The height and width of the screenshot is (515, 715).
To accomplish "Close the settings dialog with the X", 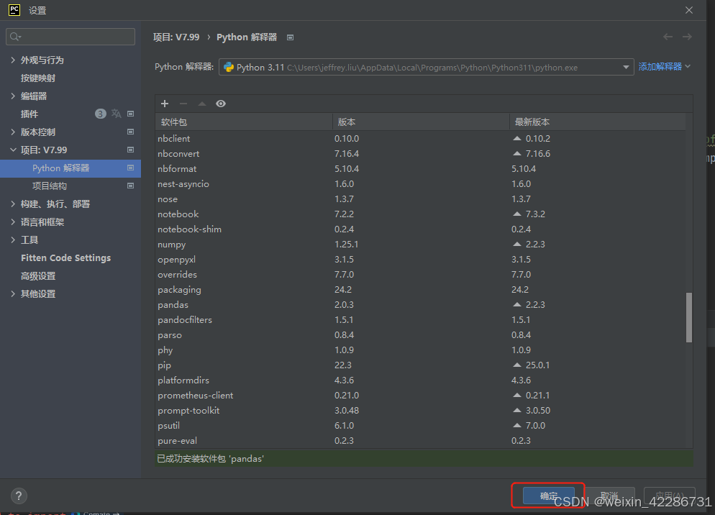I will click(x=689, y=10).
